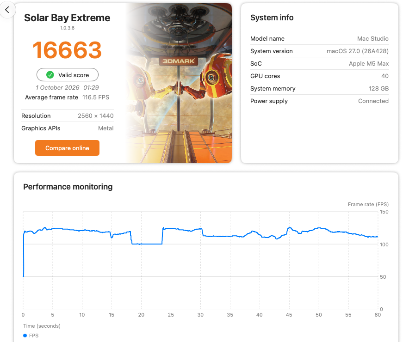The width and height of the screenshot is (403, 342).
Task: Click the 150 tick on the FPS axis
Action: (384, 212)
